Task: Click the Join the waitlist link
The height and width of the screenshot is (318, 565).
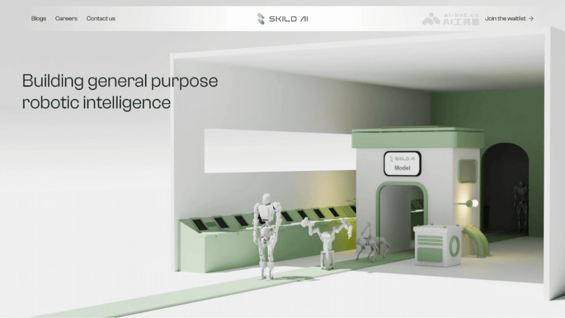Action: pos(505,19)
